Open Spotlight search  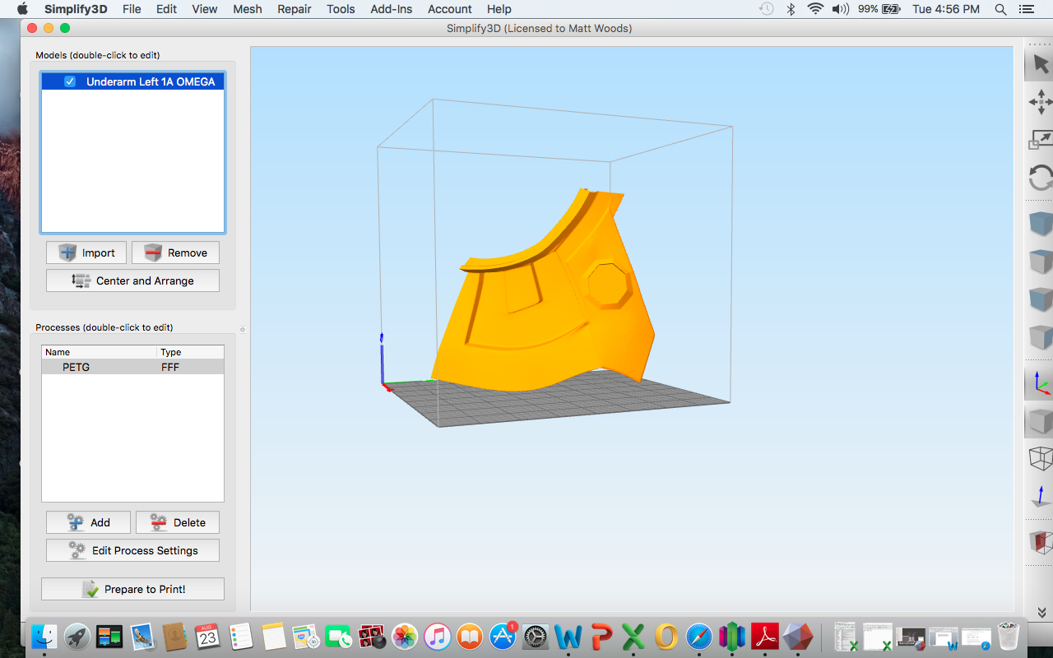[1001, 9]
